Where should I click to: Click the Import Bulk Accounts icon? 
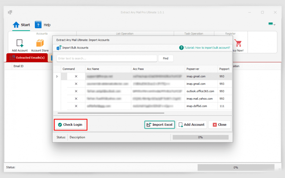pyautogui.click(x=59, y=48)
